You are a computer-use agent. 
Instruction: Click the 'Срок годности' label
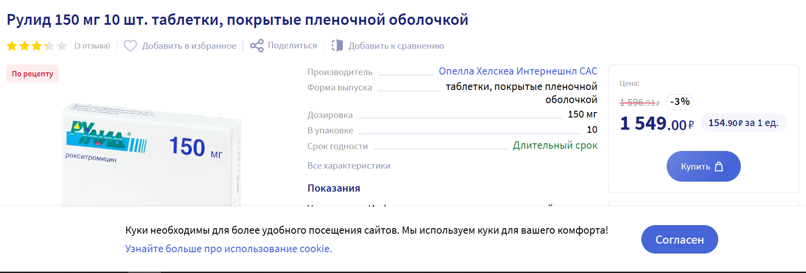tap(337, 146)
